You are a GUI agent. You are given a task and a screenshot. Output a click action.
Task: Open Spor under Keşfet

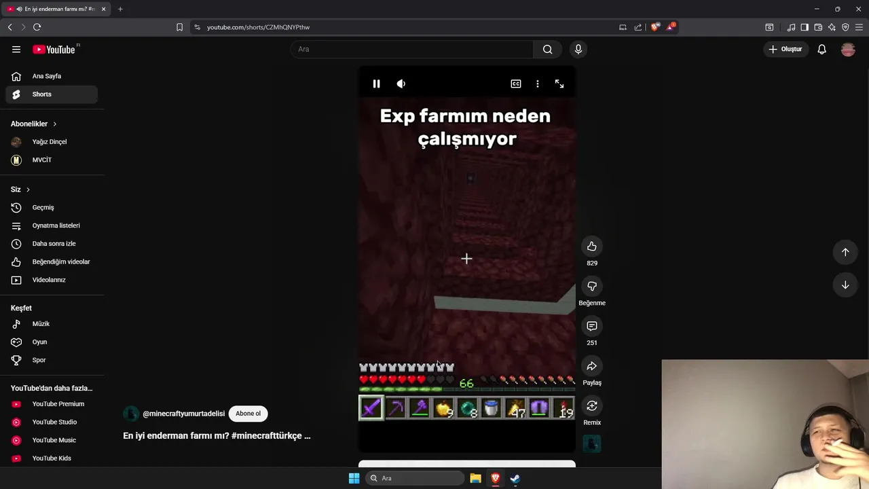(x=52, y=360)
